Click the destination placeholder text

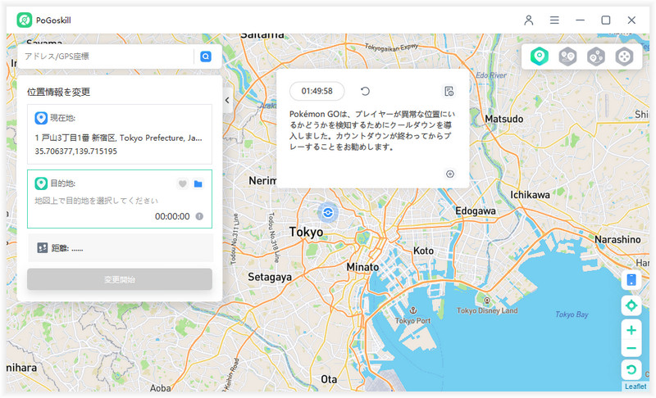click(96, 201)
